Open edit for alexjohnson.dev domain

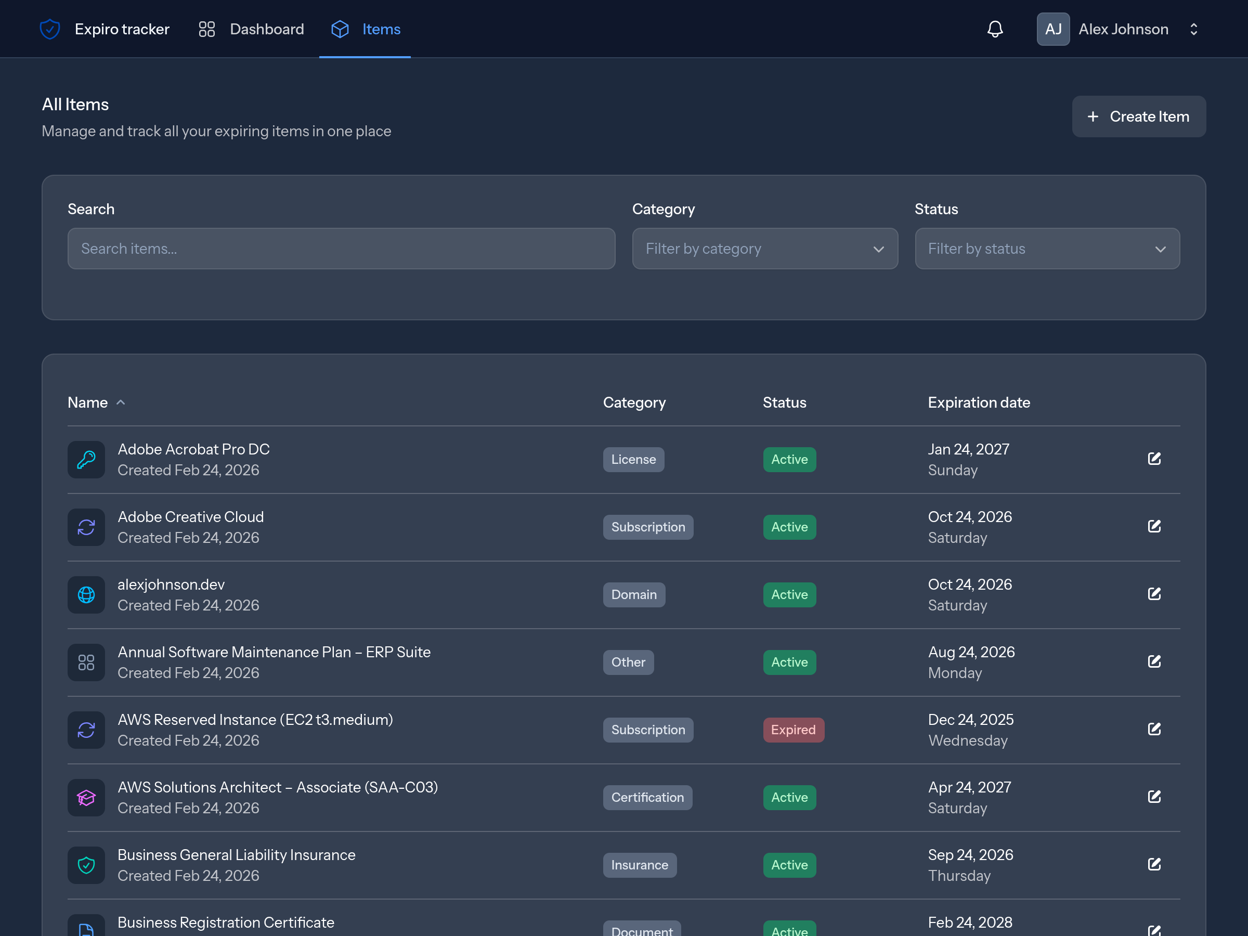pyautogui.click(x=1154, y=594)
